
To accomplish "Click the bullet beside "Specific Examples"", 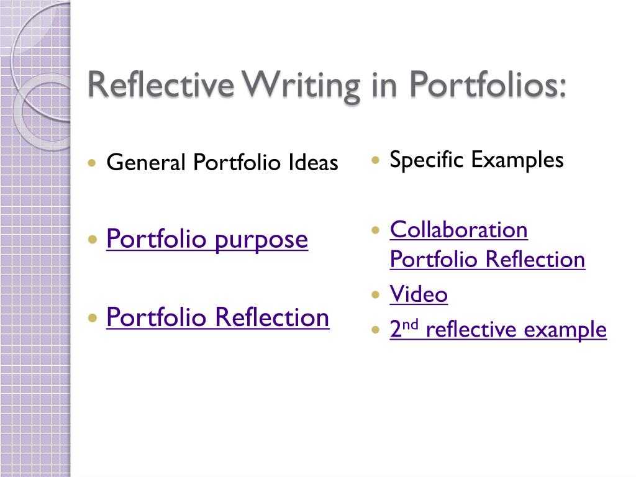I will (x=376, y=160).
